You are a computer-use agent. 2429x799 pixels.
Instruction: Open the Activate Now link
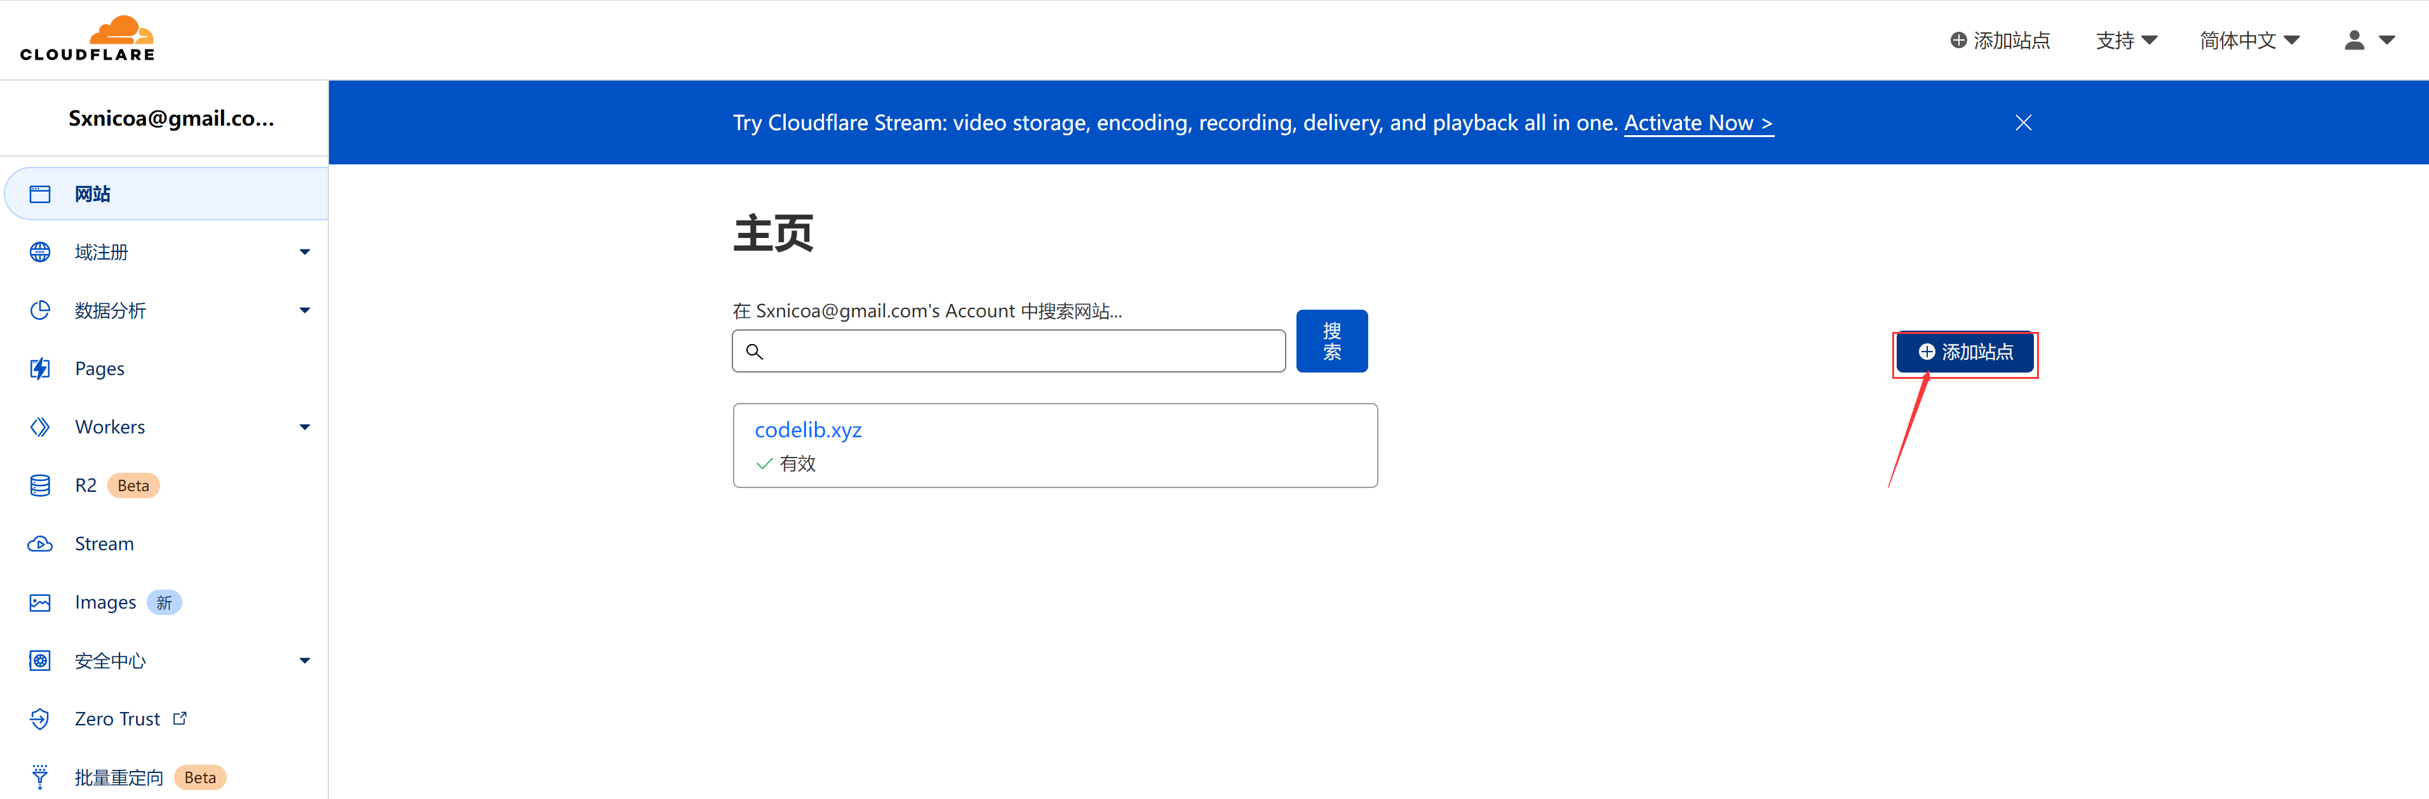[1697, 122]
